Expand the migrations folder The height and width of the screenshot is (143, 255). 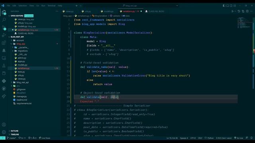click(x=23, y=51)
